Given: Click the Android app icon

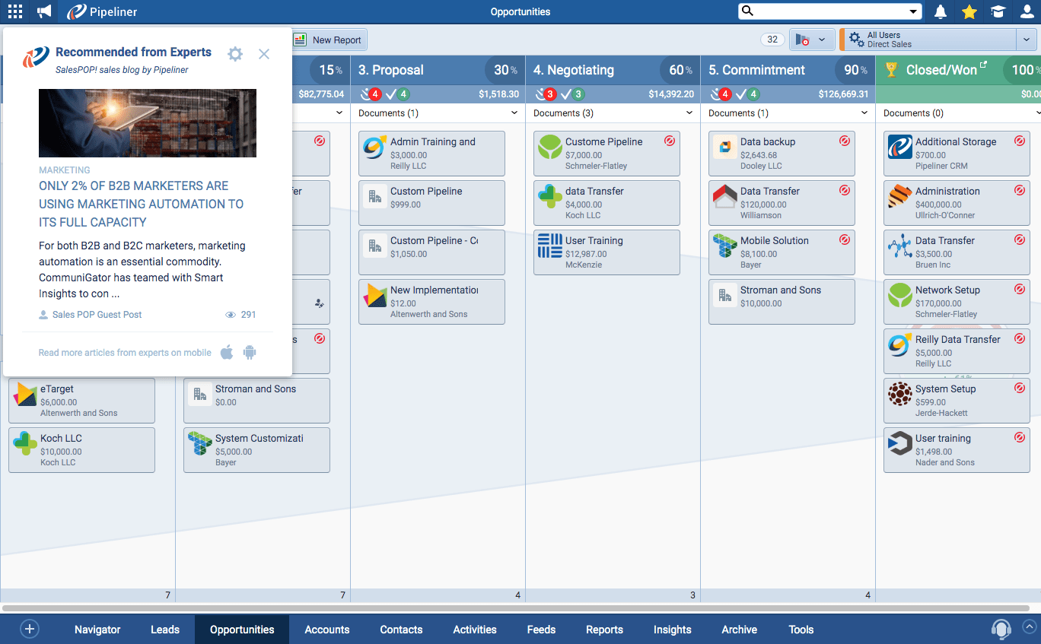Looking at the screenshot, I should point(250,352).
